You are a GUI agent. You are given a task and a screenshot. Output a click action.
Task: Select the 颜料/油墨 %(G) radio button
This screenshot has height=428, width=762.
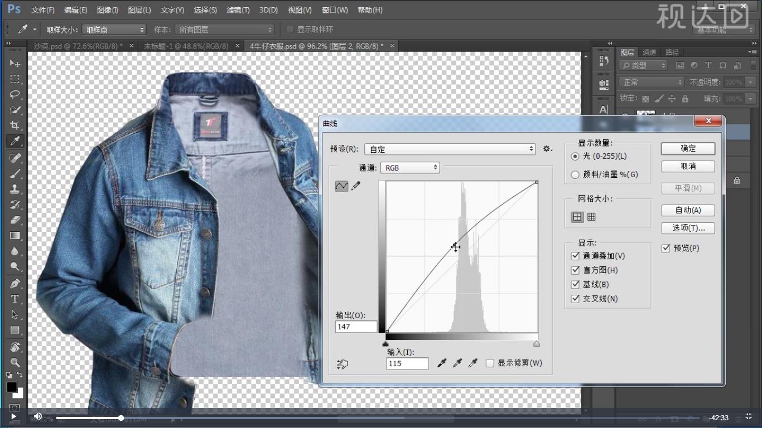[x=575, y=174]
